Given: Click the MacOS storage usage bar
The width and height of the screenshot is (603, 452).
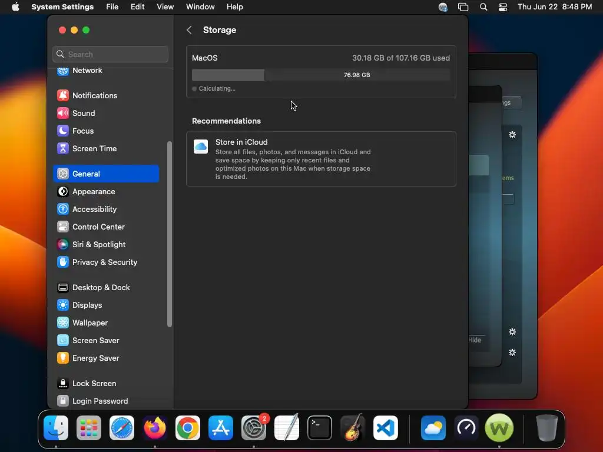Looking at the screenshot, I should (x=321, y=75).
